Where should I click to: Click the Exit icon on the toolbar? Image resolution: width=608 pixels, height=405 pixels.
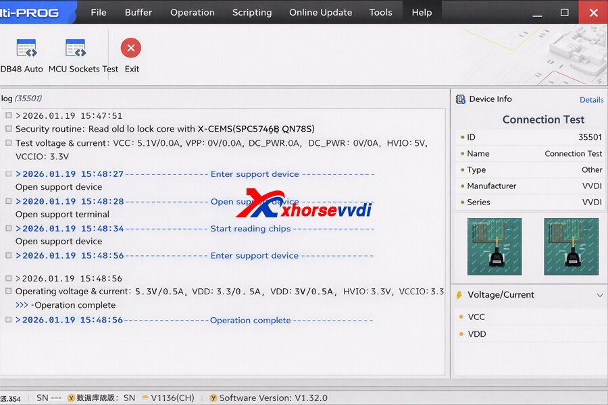[130, 47]
